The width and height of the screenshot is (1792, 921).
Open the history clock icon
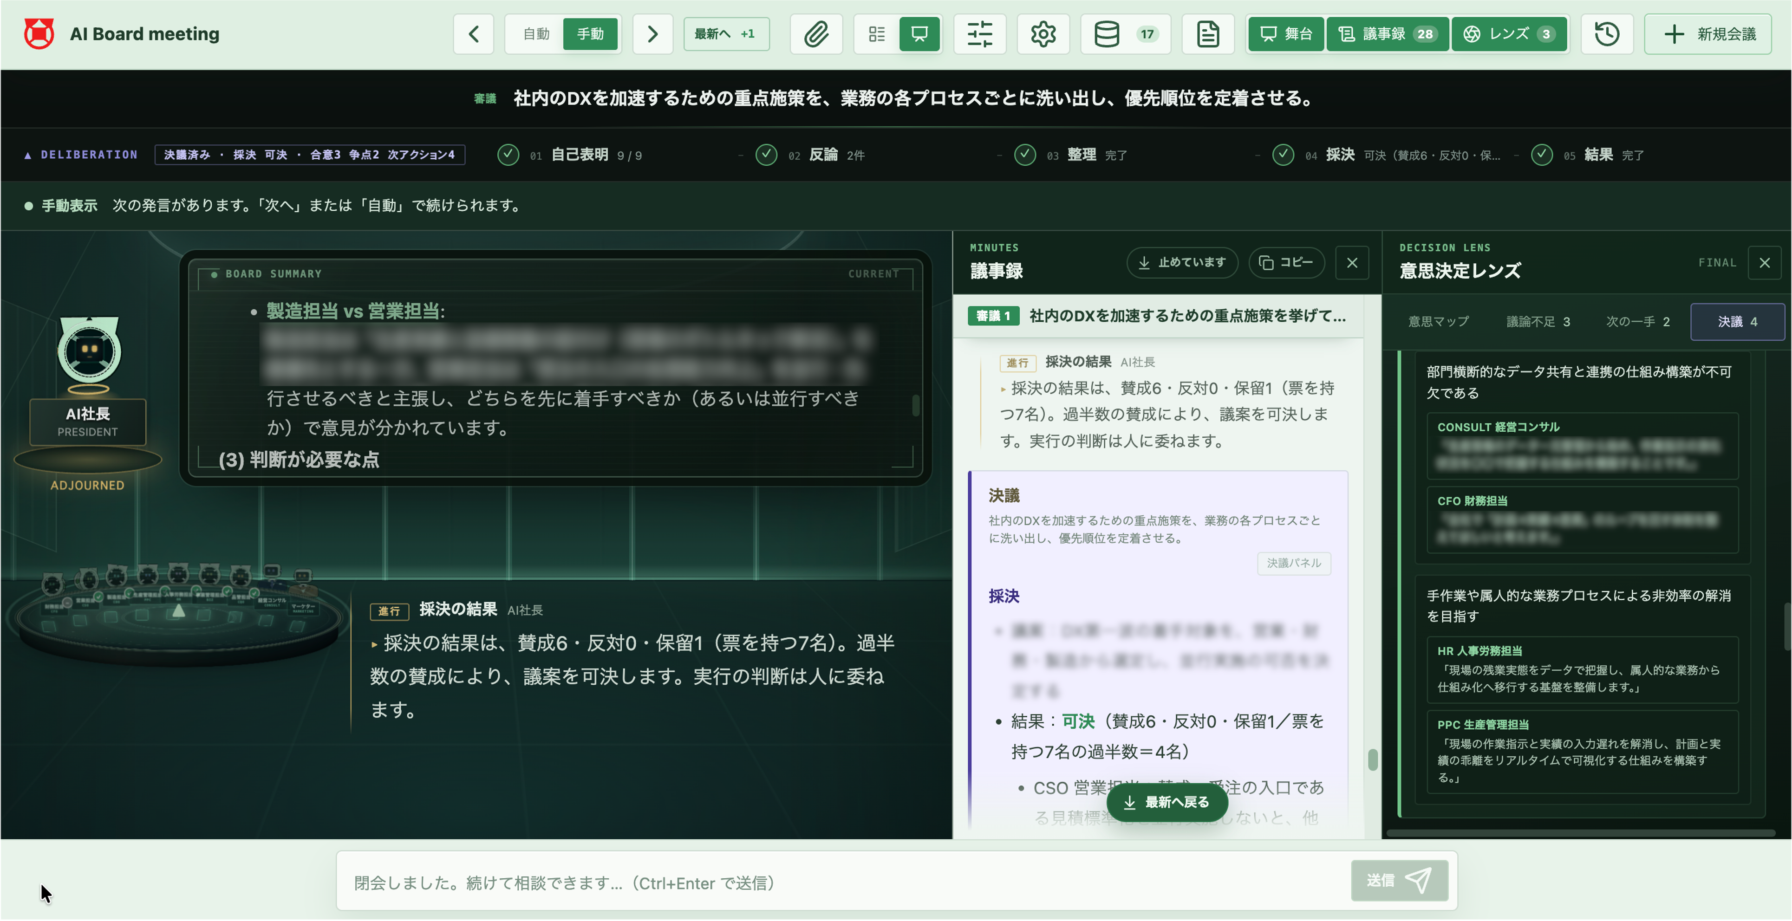pos(1606,33)
